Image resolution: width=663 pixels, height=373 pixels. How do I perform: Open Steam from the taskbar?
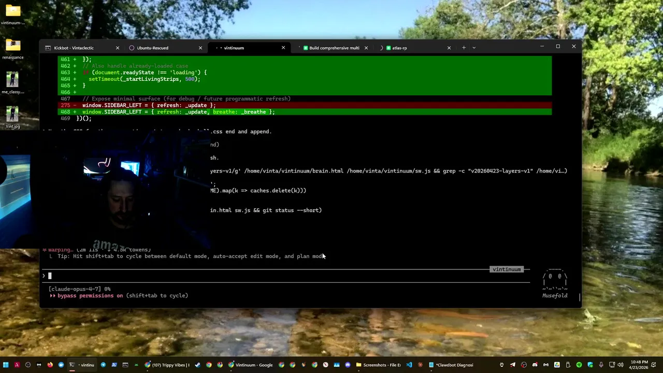(x=197, y=365)
